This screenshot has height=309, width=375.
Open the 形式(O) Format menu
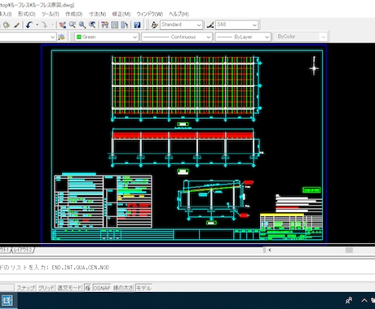click(x=26, y=14)
